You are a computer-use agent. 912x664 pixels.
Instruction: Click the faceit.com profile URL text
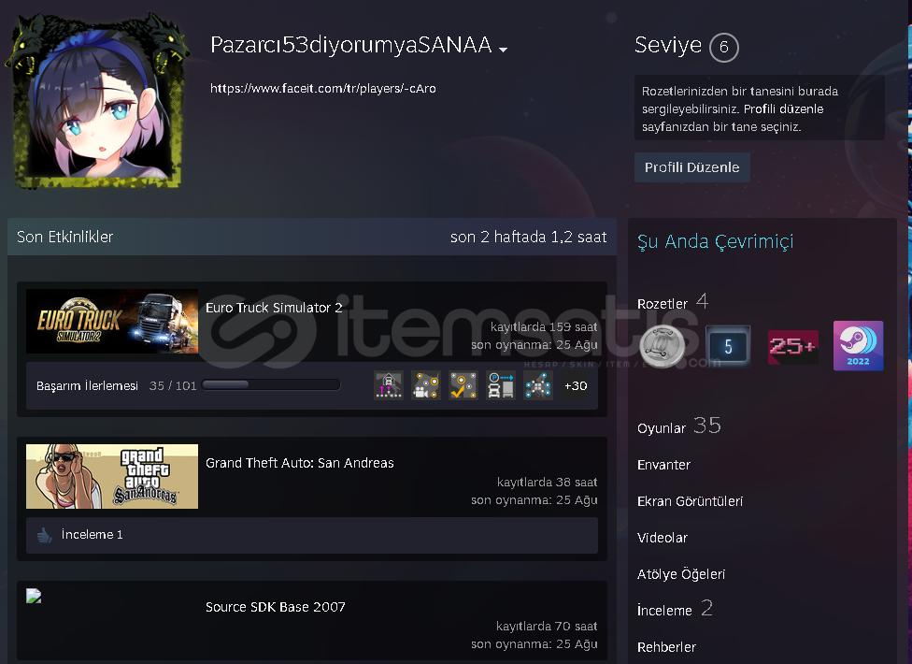(322, 89)
